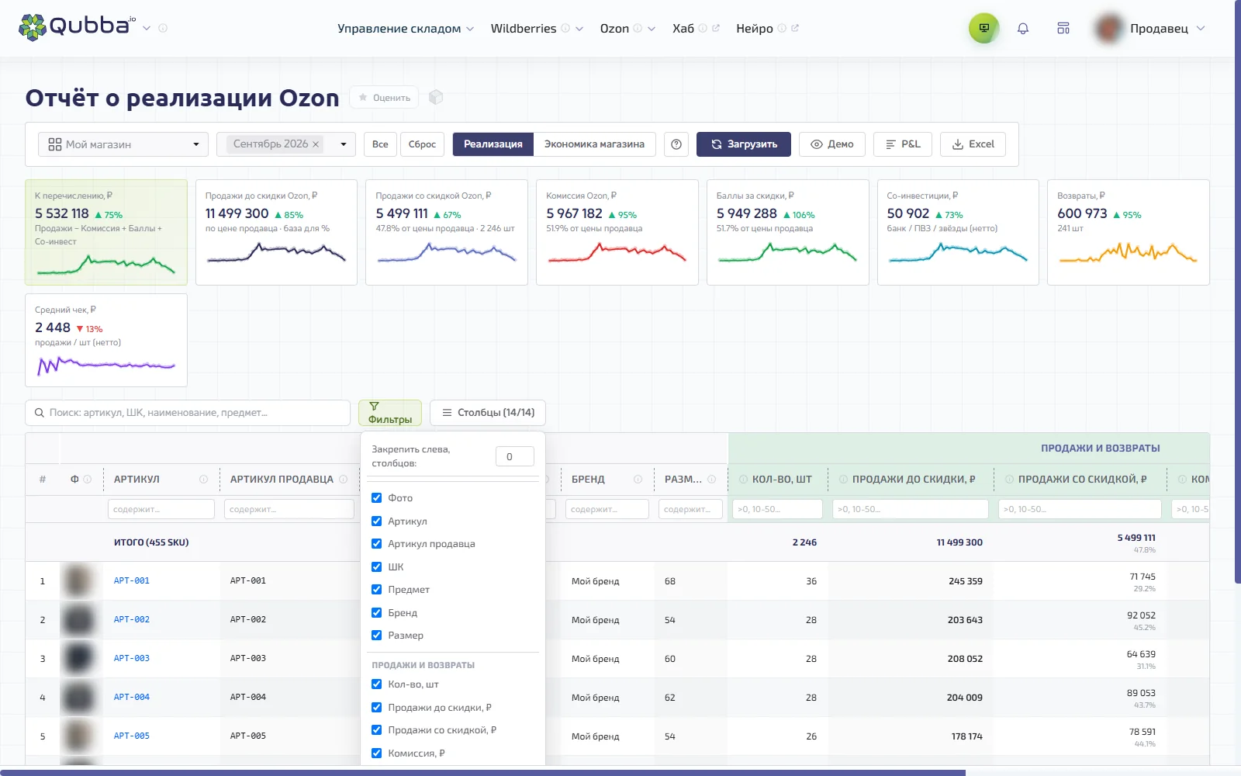Export report with Excel button
The height and width of the screenshot is (776, 1241).
(973, 144)
